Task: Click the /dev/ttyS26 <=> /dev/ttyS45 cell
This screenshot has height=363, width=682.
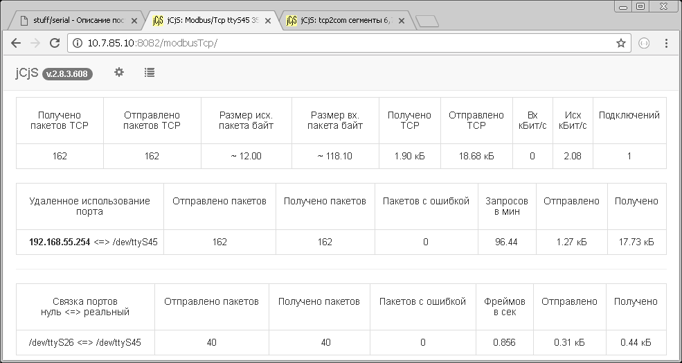Action: [x=85, y=342]
